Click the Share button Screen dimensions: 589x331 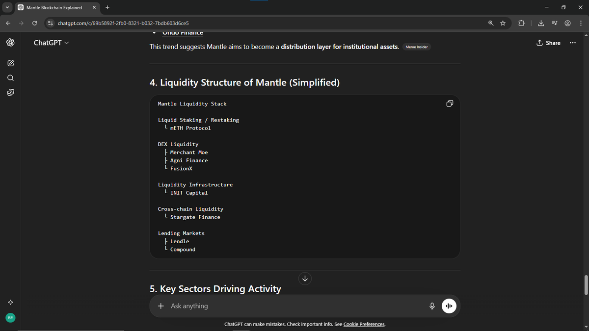pyautogui.click(x=548, y=43)
